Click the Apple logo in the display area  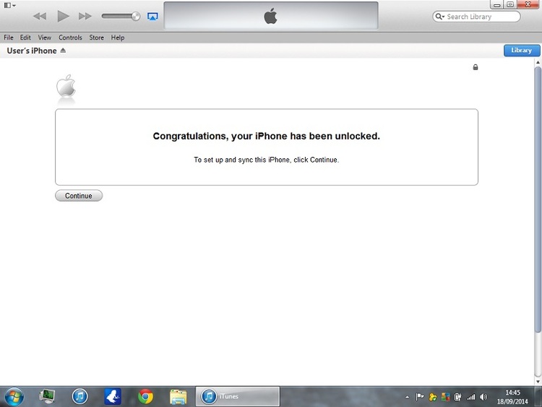(x=270, y=16)
